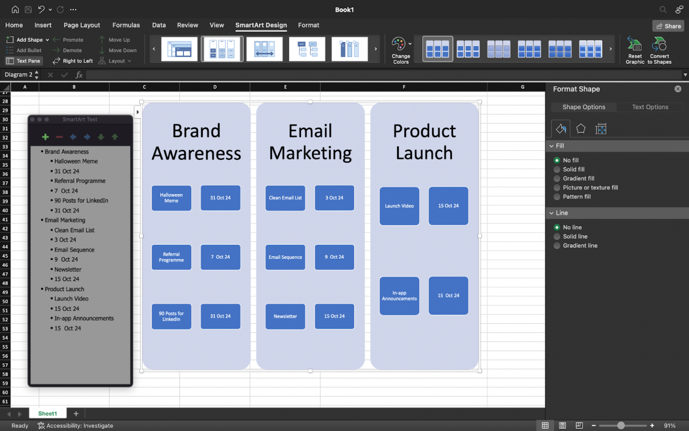
Task: Select No fill for the shape
Action: (557, 160)
